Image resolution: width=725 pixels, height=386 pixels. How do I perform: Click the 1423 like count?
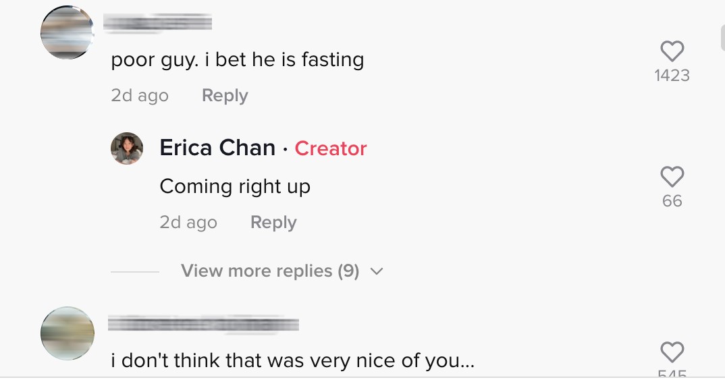click(672, 76)
